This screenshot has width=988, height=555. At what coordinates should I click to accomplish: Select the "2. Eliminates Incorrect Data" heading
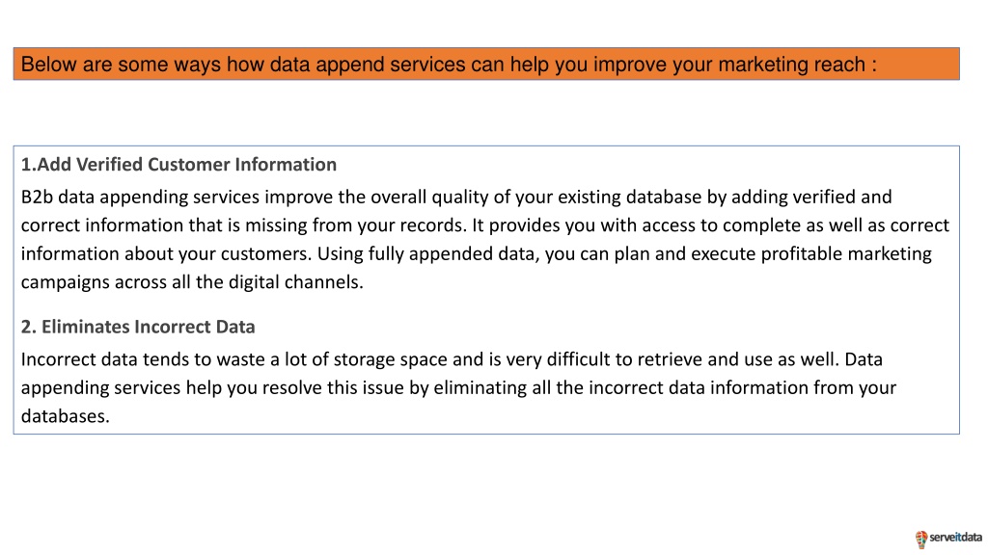coord(138,327)
